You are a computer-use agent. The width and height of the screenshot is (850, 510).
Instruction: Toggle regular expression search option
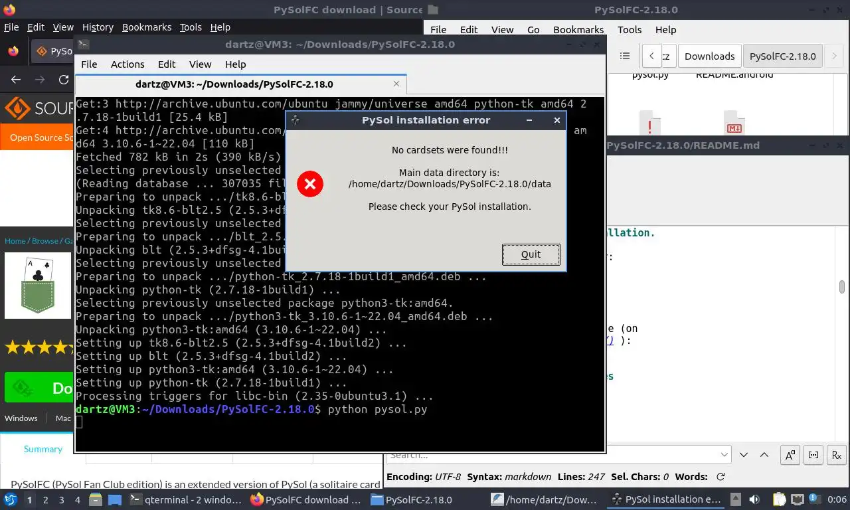click(x=837, y=455)
